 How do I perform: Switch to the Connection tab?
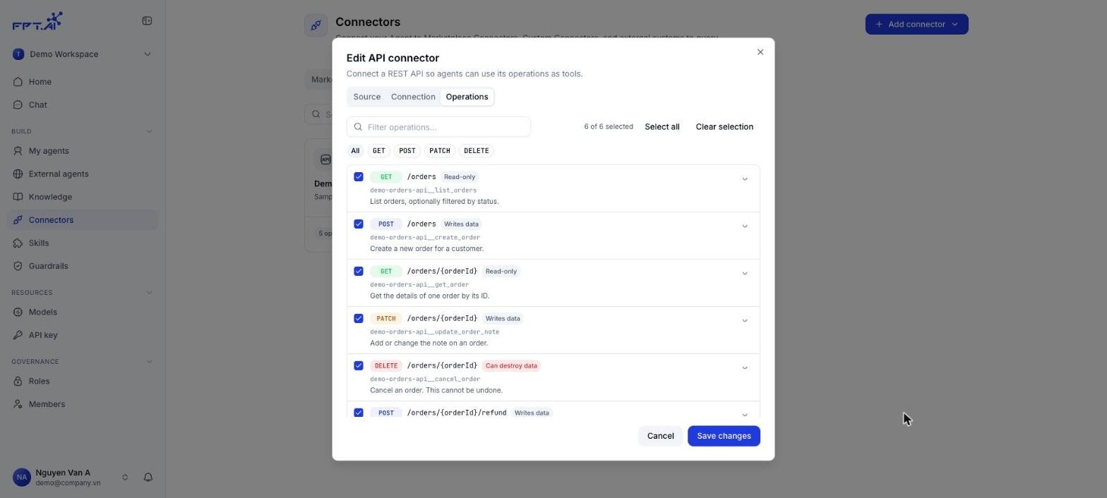tap(413, 97)
